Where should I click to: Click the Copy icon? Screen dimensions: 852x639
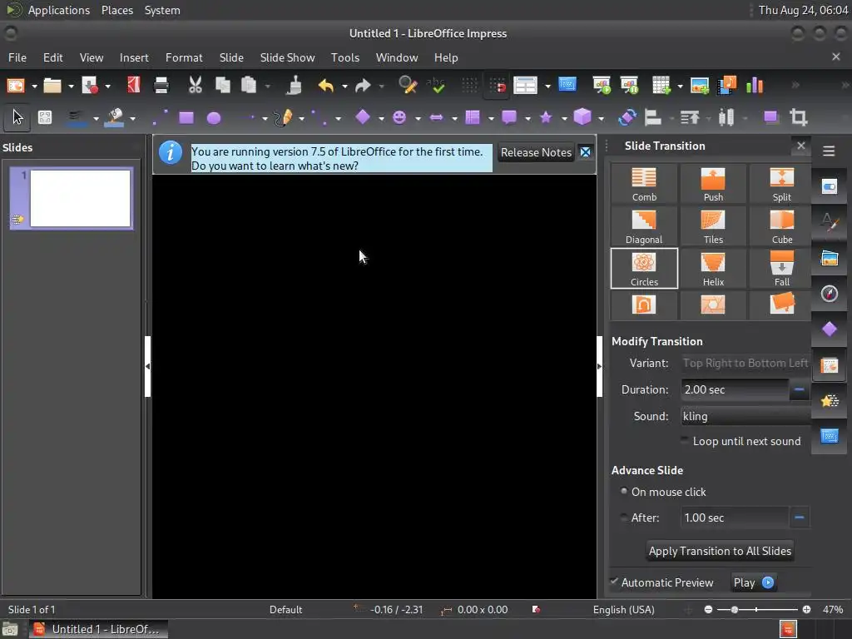coord(223,86)
